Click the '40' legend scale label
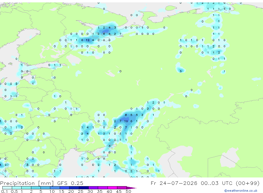This screenshot has width=263, height=193. (109, 191)
